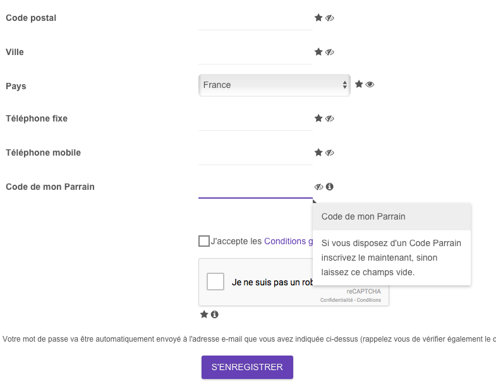Click the star icon beside Téléphone fixe
Viewport: 496px width, 391px height.
tap(318, 118)
